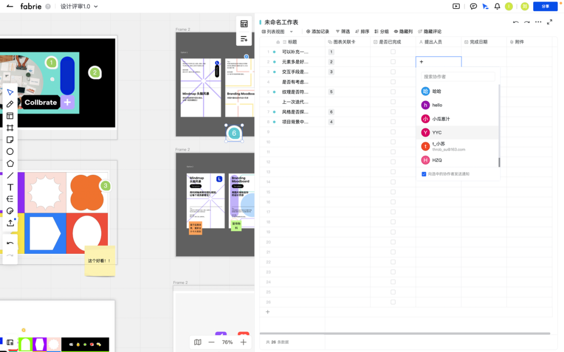Select the pentagon shape tool
The height and width of the screenshot is (352, 564).
10,163
